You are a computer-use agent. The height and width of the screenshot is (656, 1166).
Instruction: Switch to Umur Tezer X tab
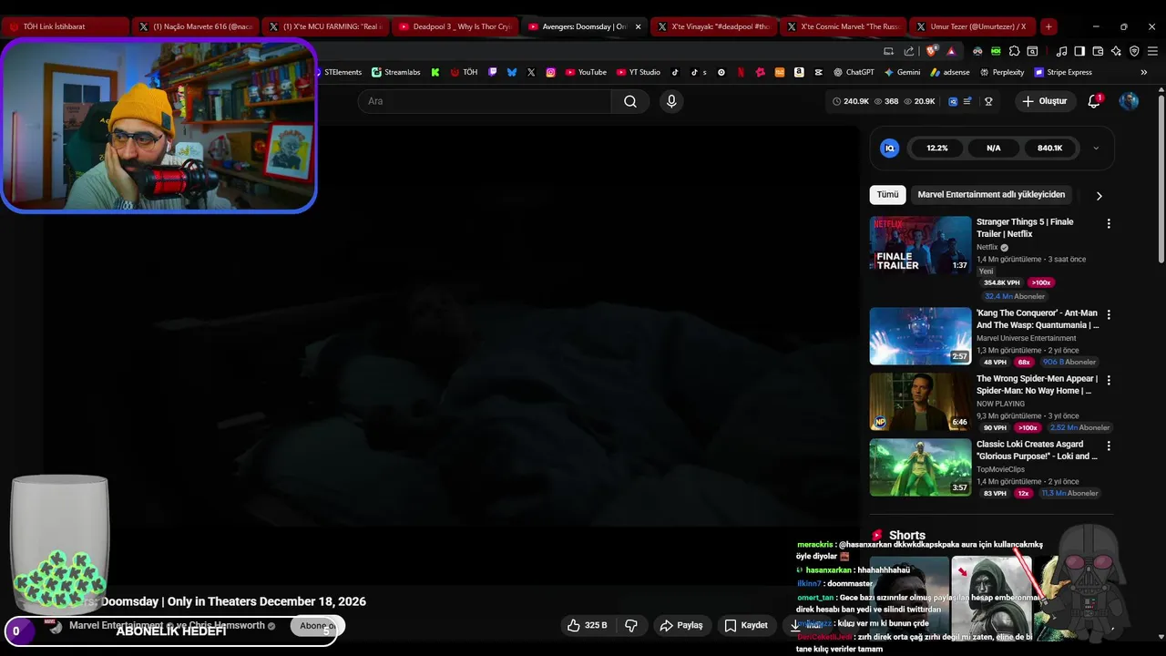click(x=973, y=26)
